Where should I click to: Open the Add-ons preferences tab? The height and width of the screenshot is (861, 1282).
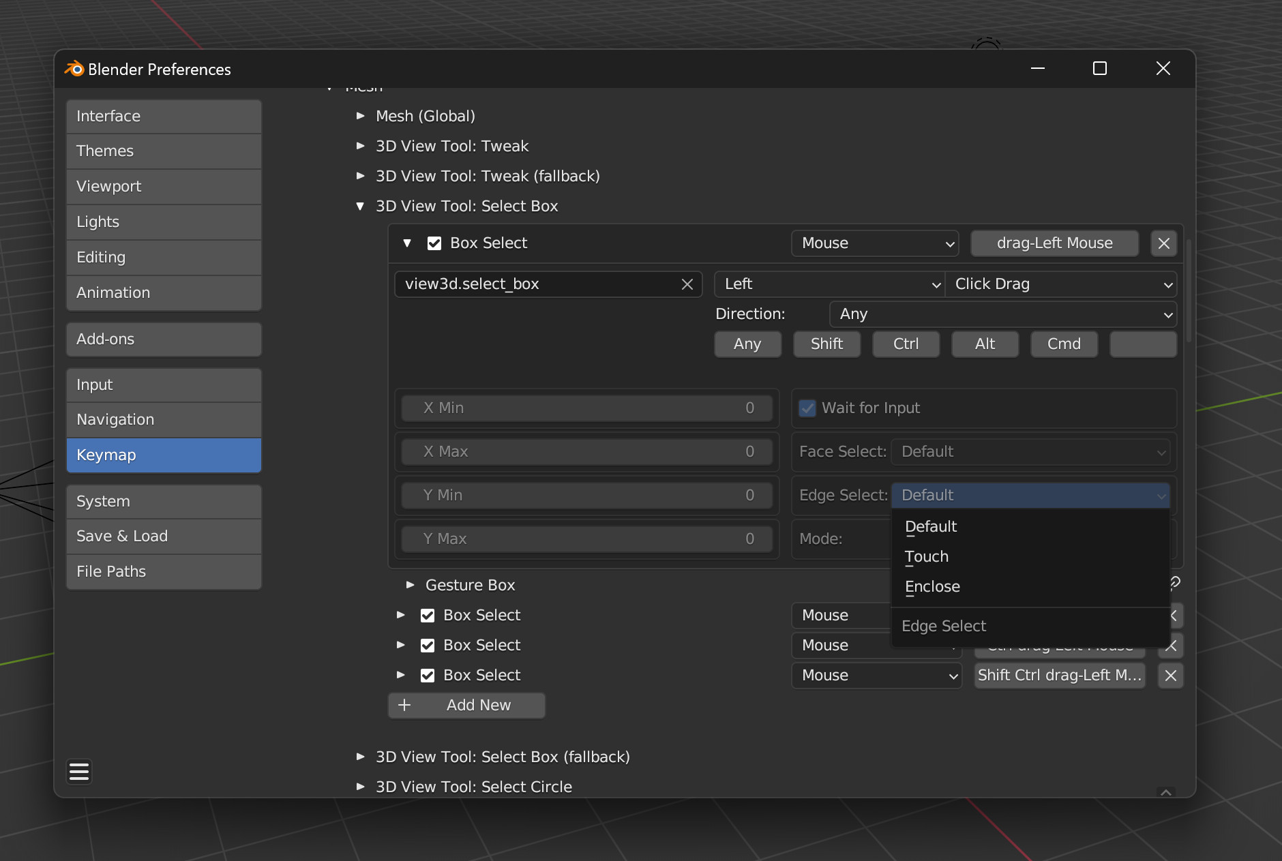[x=164, y=339]
